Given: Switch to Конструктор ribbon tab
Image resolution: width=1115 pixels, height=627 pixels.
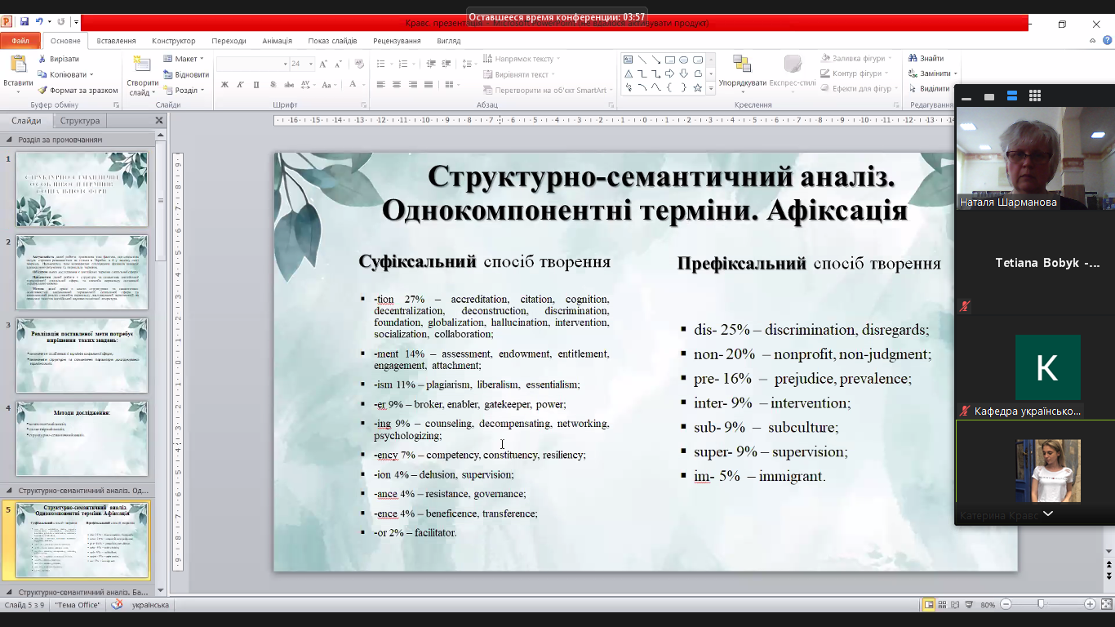Looking at the screenshot, I should (174, 41).
